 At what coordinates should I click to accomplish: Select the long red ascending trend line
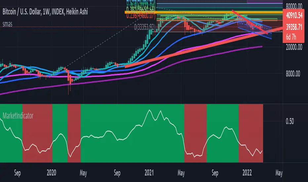point(204,48)
